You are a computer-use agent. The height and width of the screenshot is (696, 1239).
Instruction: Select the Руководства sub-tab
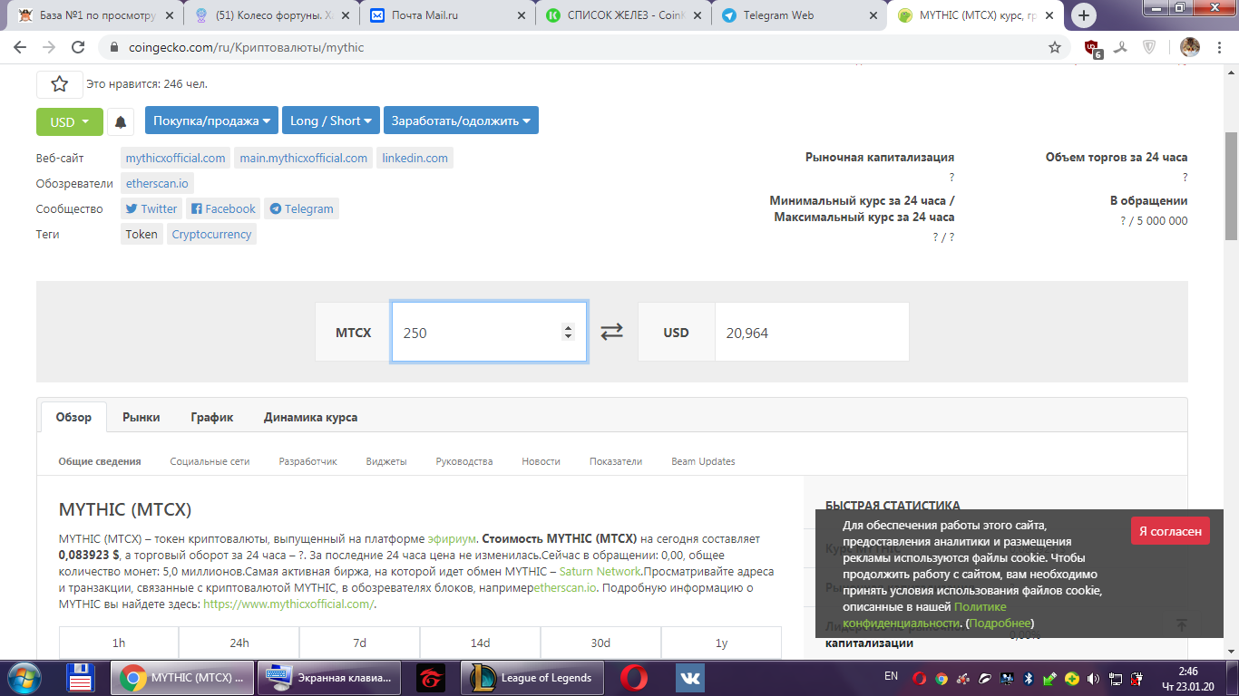tap(464, 461)
